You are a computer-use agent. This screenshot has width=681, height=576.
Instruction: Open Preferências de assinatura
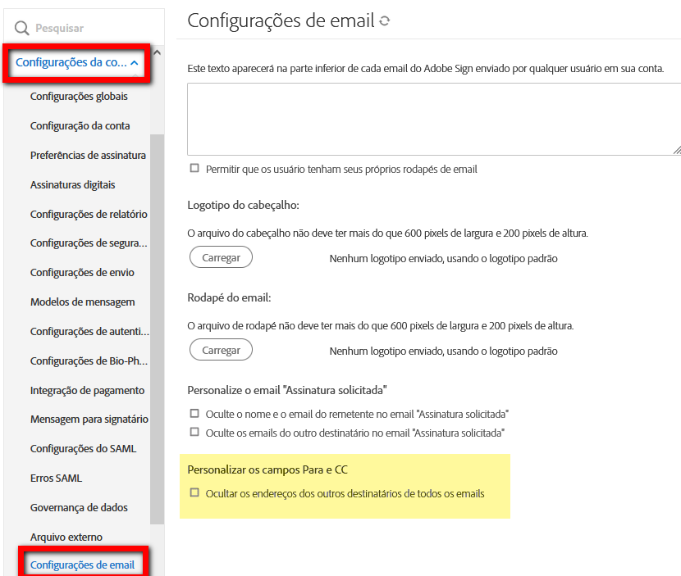click(x=88, y=154)
